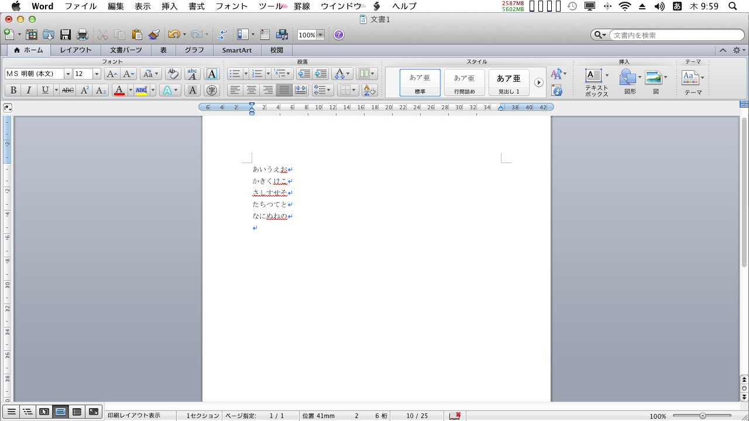Center align paragraph text
The width and height of the screenshot is (749, 421).
pyautogui.click(x=252, y=90)
